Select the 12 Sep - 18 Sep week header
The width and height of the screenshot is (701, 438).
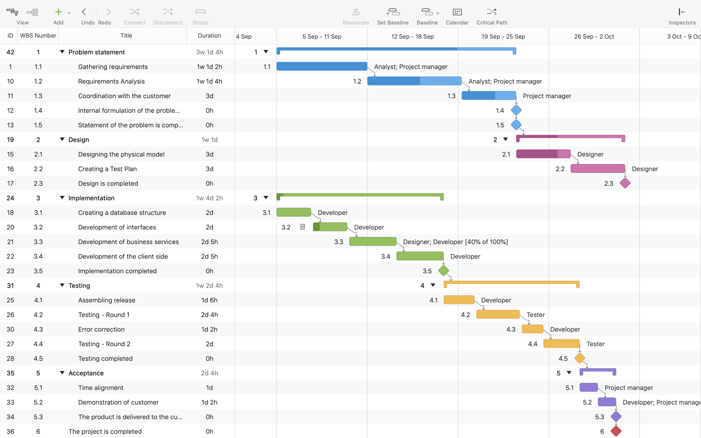point(413,36)
